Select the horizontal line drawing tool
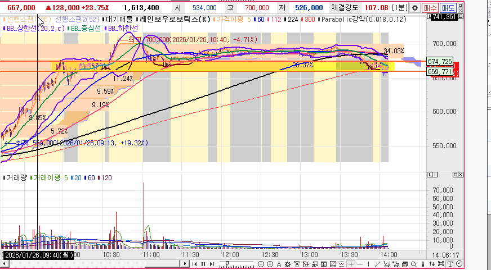This screenshot has height=270, width=491. 361,264
